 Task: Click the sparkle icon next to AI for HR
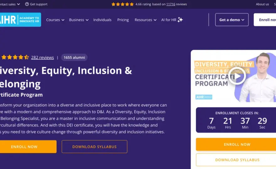pyautogui.click(x=180, y=20)
